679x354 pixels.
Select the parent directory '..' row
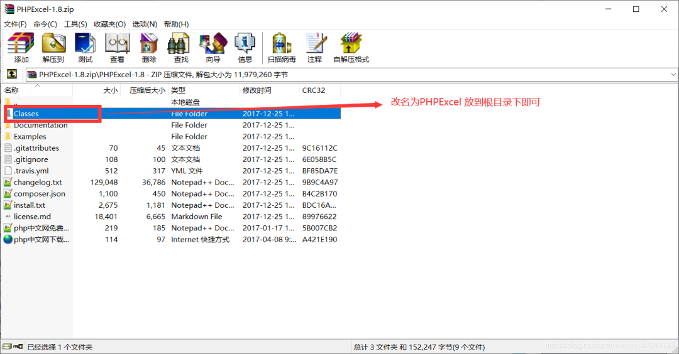(x=172, y=102)
